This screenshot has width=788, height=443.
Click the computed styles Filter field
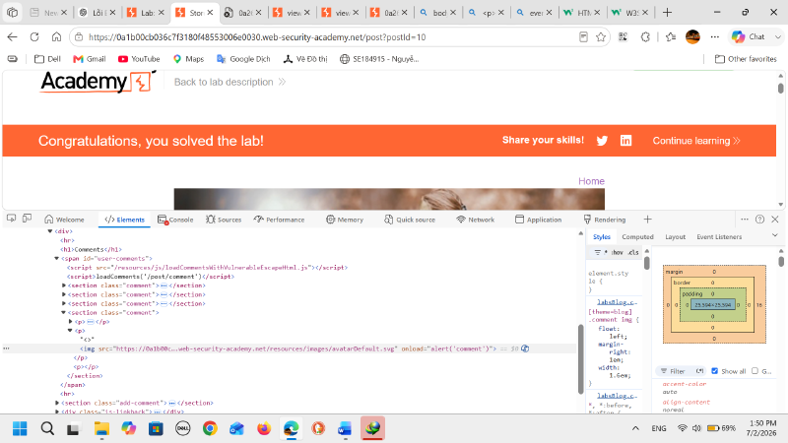pyautogui.click(x=681, y=371)
